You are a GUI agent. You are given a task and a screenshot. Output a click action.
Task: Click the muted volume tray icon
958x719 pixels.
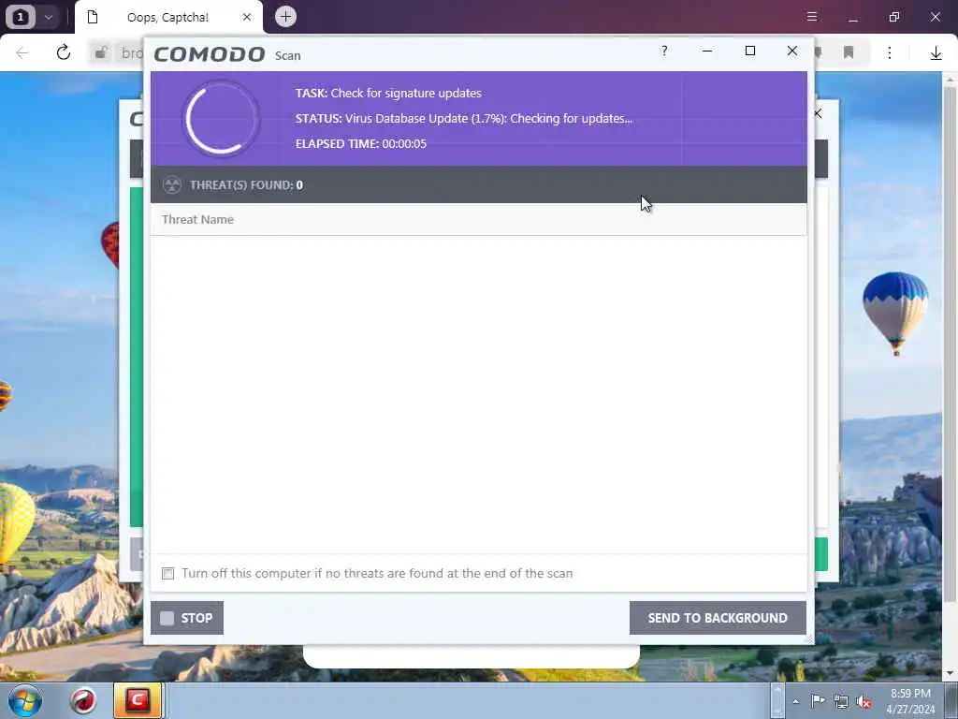(x=864, y=702)
